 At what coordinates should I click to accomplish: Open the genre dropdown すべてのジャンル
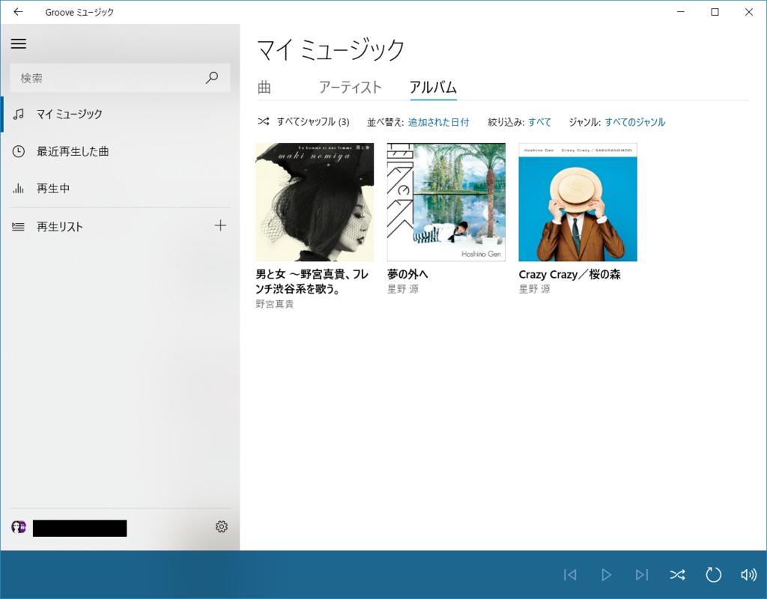point(635,122)
